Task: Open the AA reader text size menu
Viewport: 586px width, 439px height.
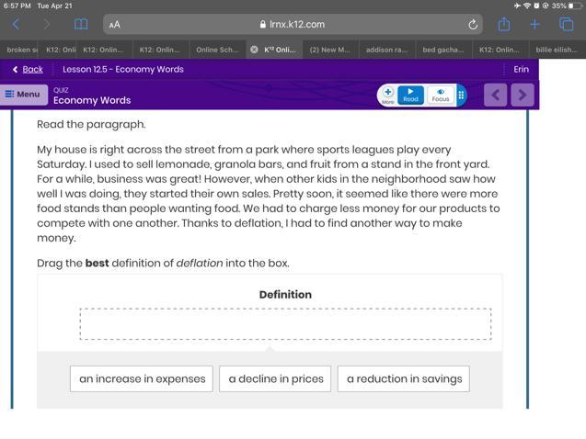Action: [114, 25]
